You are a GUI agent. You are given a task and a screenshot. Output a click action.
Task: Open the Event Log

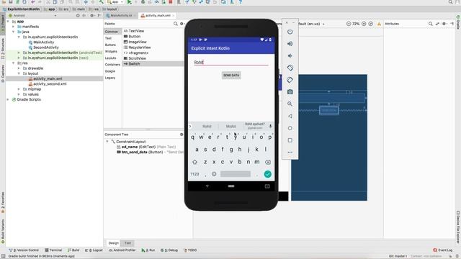pyautogui.click(x=443, y=250)
